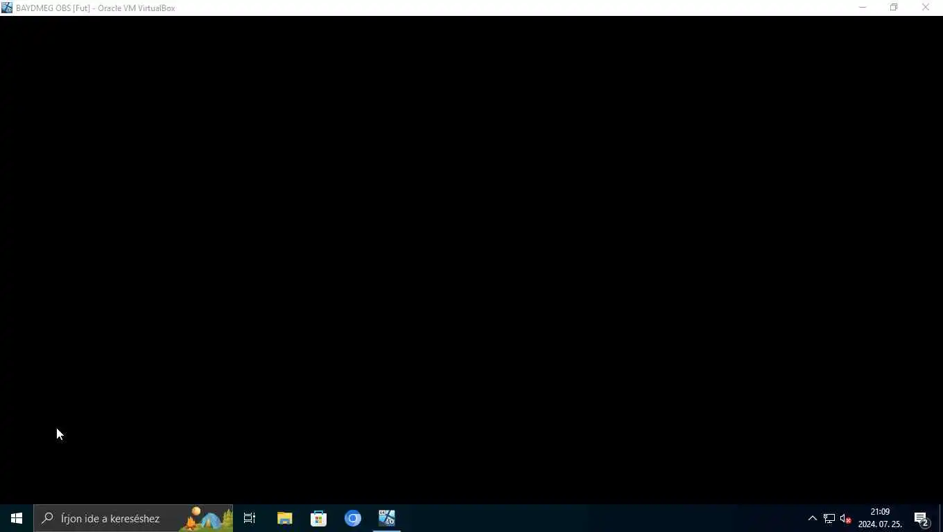This screenshot has width=943, height=532.
Task: Close the Oracle VM VirtualBox window
Action: [x=926, y=8]
